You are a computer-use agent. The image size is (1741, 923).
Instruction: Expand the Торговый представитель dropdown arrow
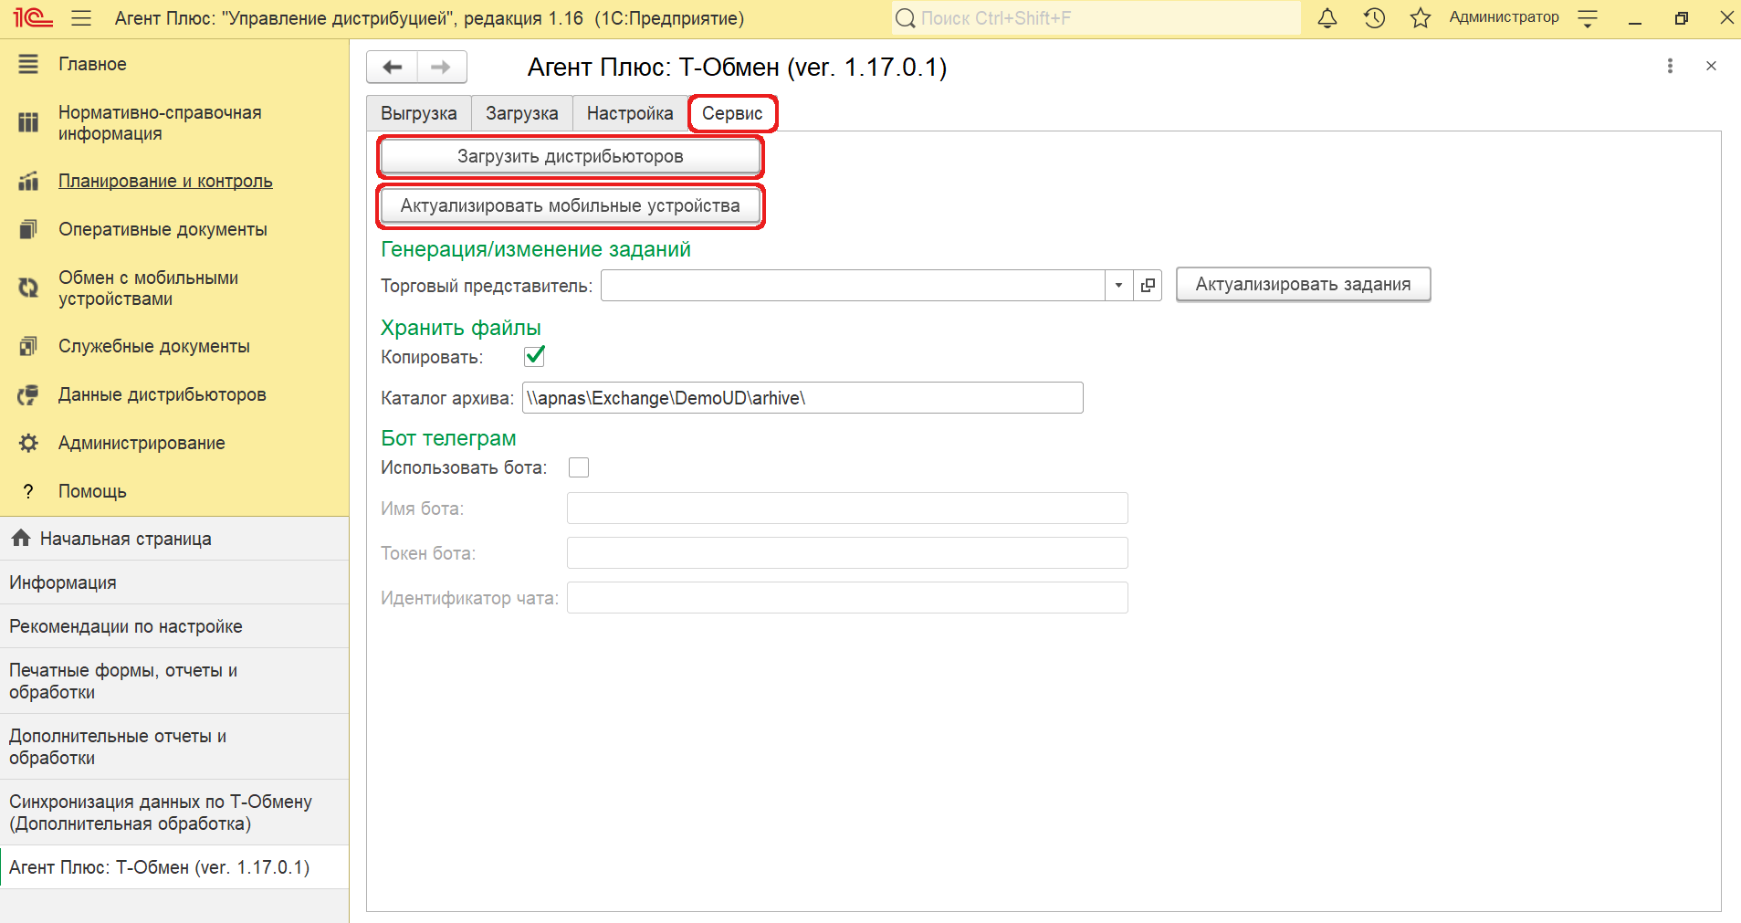click(x=1118, y=285)
